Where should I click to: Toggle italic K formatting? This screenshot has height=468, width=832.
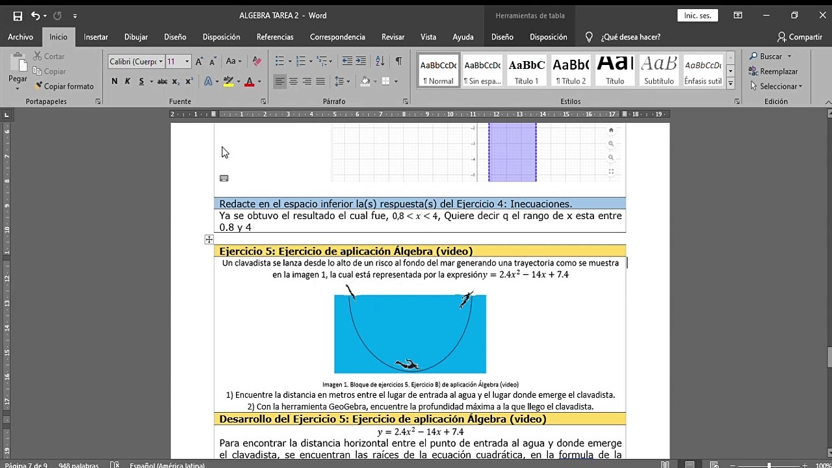pos(127,81)
